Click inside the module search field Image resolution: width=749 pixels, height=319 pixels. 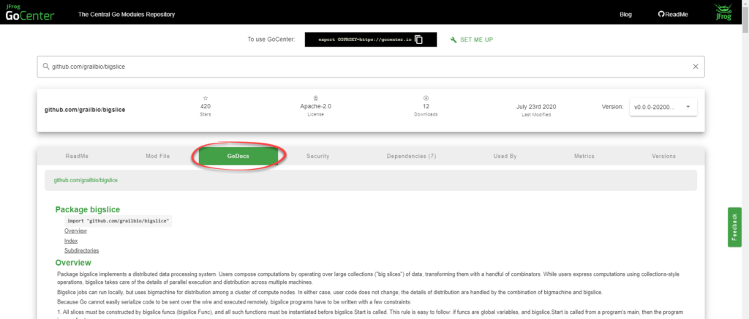pyautogui.click(x=366, y=67)
